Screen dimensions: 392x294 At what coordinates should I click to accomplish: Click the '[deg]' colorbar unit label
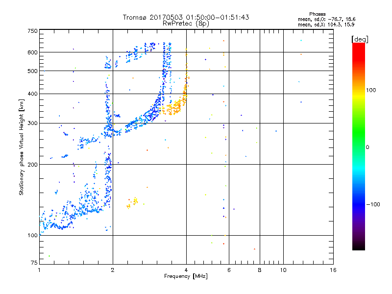360,39
